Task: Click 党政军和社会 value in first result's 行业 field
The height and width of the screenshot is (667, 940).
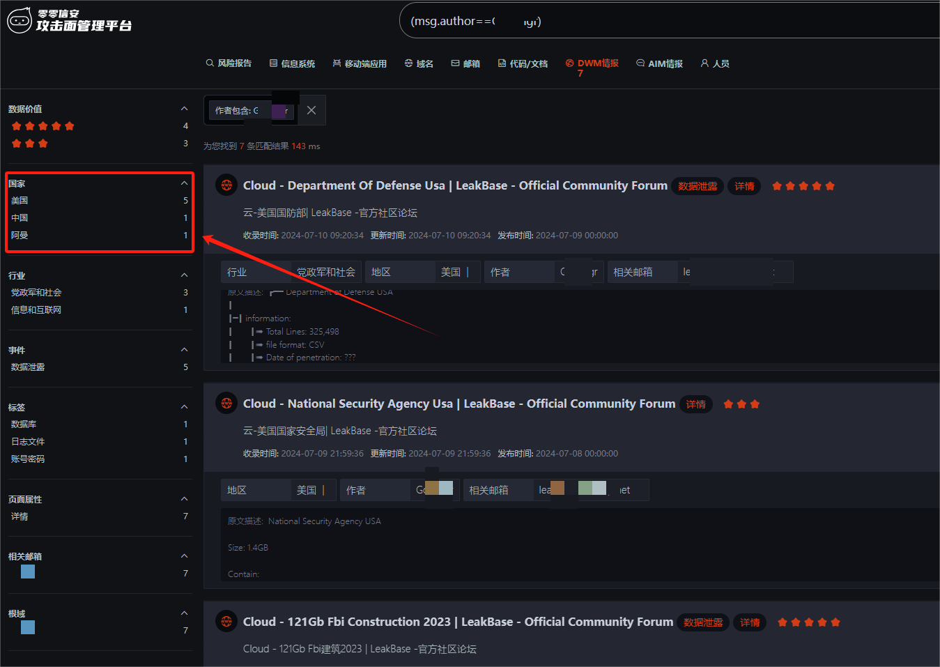Action: click(x=326, y=272)
